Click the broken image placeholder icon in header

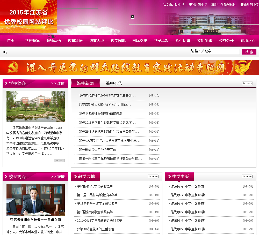pyautogui.click(x=132, y=17)
